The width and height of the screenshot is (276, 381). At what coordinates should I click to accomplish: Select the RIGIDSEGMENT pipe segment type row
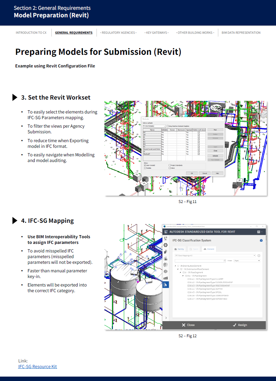click(224, 286)
